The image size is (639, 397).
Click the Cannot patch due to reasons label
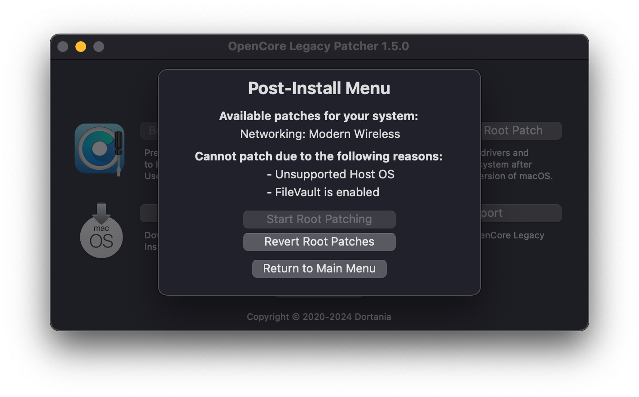point(319,156)
